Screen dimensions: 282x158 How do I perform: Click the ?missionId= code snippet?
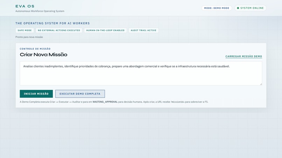point(177,102)
